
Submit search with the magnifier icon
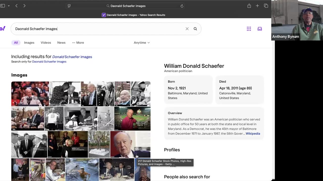pos(195,29)
